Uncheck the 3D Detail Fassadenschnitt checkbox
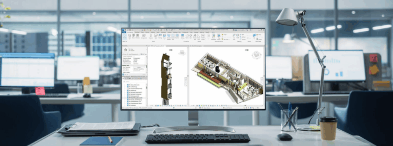 tap(128, 98)
